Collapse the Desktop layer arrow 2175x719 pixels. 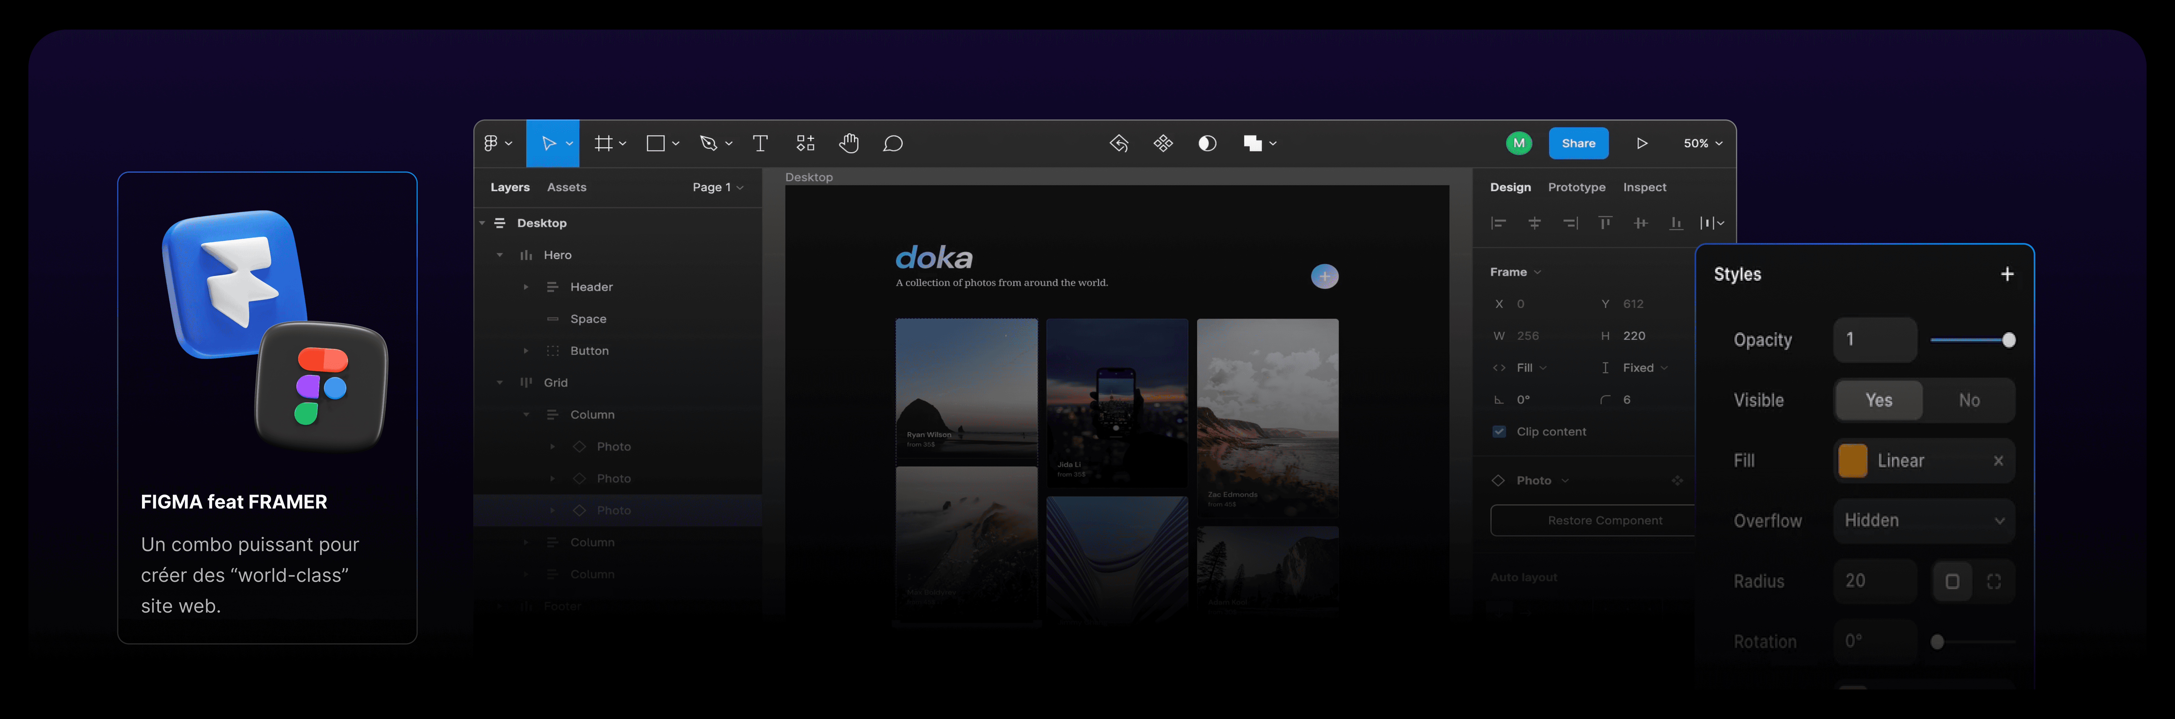(482, 224)
